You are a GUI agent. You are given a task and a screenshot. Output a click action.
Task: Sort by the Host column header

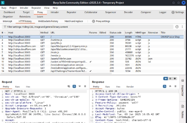23,33
